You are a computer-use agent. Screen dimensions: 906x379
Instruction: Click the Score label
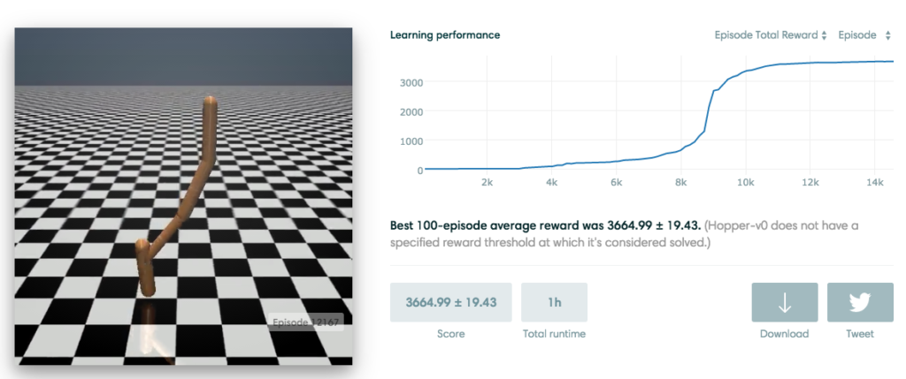coord(450,334)
